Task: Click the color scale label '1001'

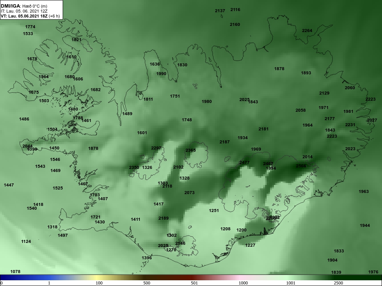Action: coord(291,283)
